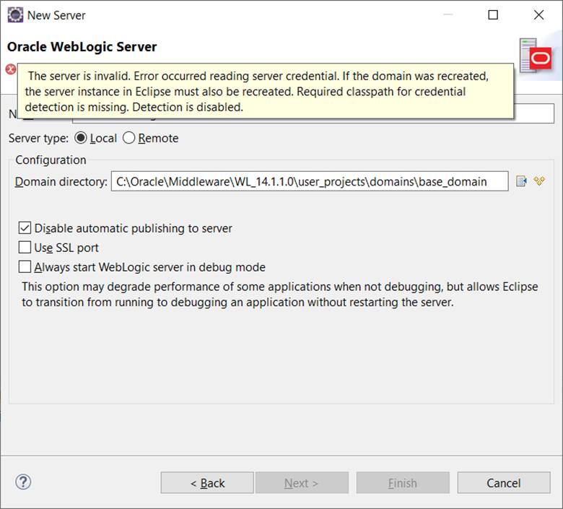563x509 pixels.
Task: Cancel the New Server wizard
Action: [x=504, y=483]
